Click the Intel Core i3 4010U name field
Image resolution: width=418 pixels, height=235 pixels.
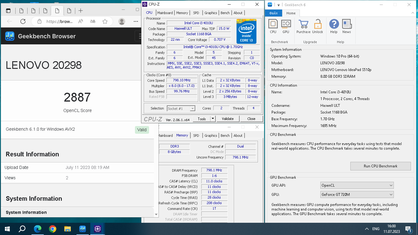point(199,23)
